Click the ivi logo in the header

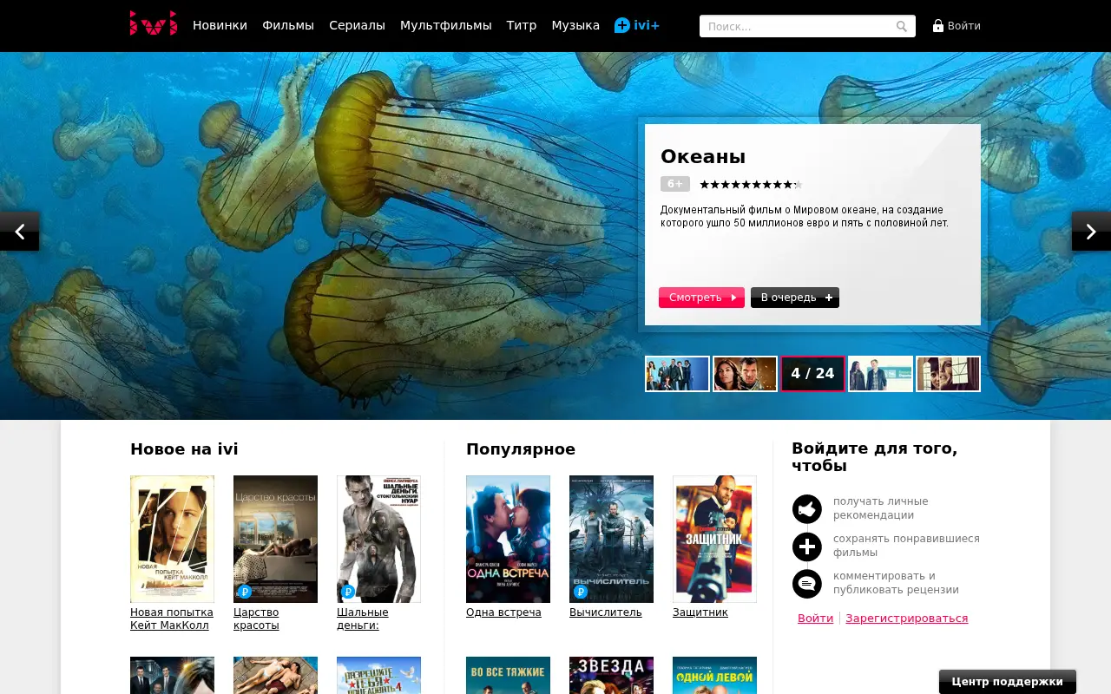click(x=154, y=23)
